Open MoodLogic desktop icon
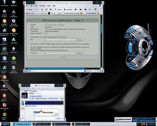Viewport: 157px width, 126px height. pos(4,59)
